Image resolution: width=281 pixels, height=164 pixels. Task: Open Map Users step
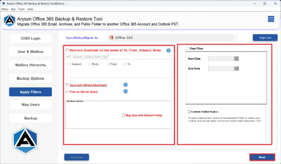pyautogui.click(x=31, y=105)
